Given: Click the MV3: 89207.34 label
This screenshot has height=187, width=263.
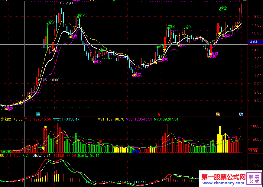Looking at the screenshot, I should pyautogui.click(x=166, y=119).
